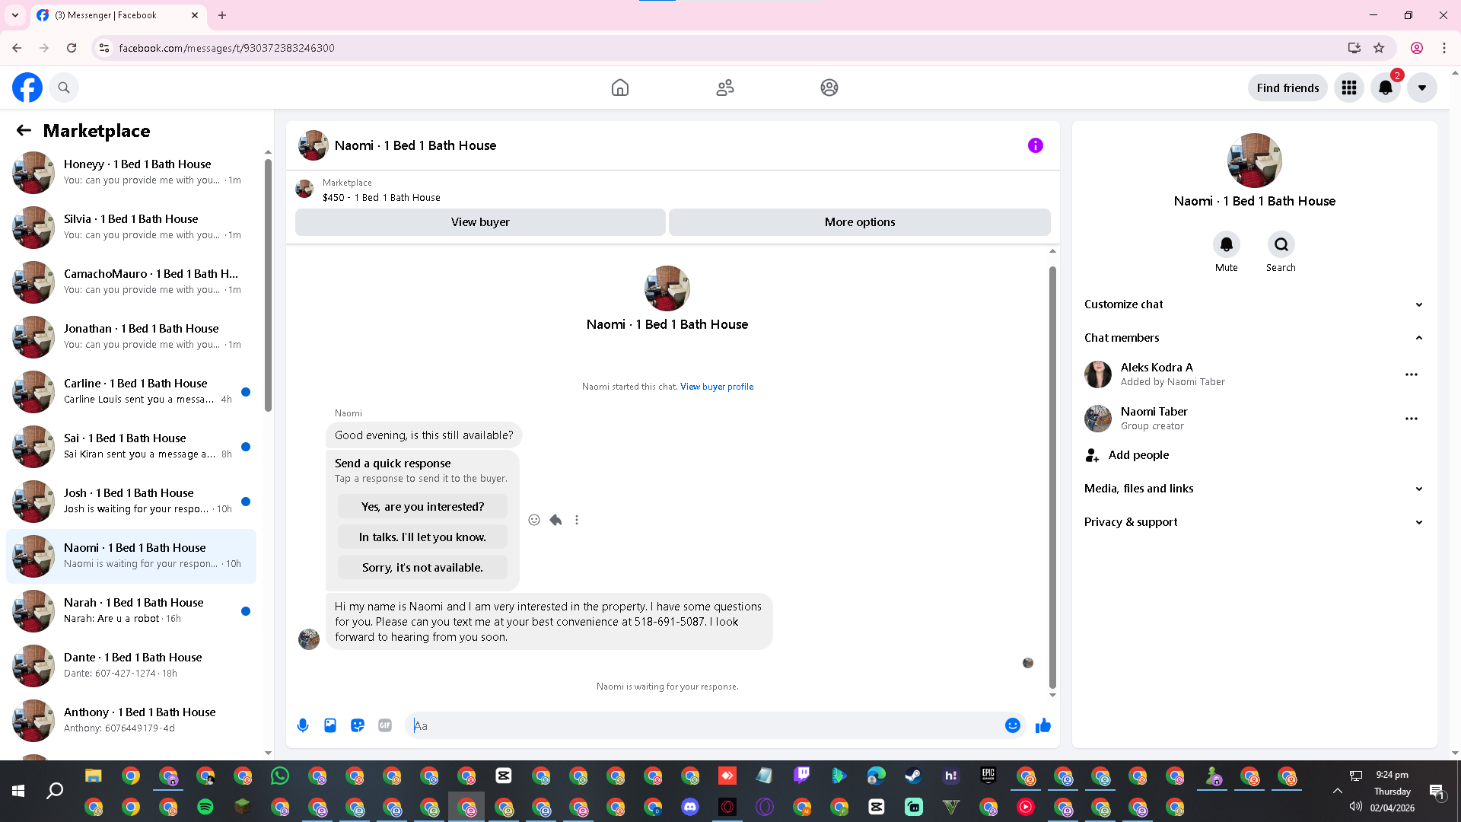Attach a file using the image icon

point(330,725)
